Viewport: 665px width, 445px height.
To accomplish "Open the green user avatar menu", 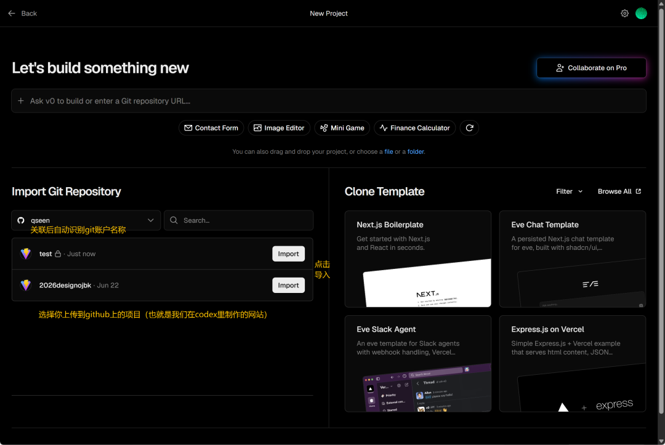I will tap(641, 14).
